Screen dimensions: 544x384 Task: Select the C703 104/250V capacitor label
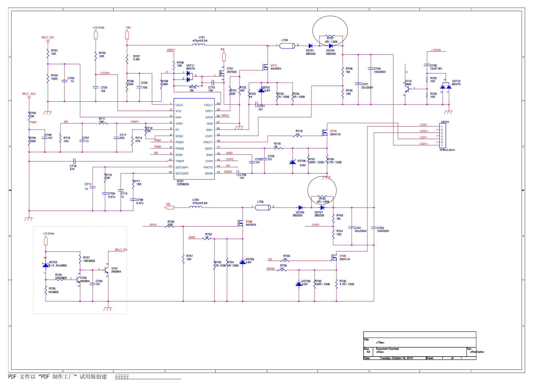coord(383,230)
